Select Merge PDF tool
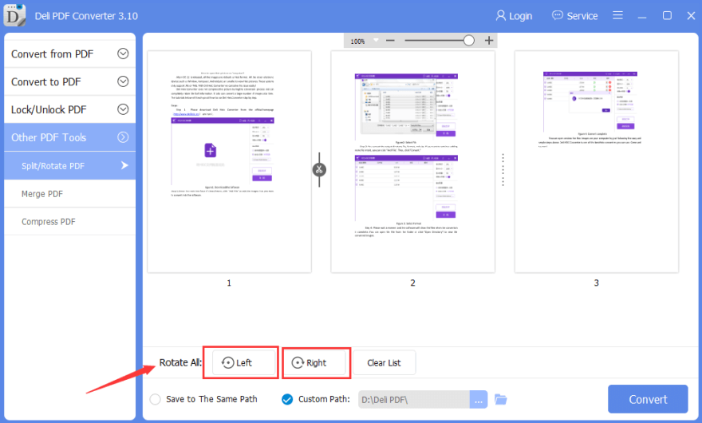This screenshot has height=423, width=702. [70, 194]
